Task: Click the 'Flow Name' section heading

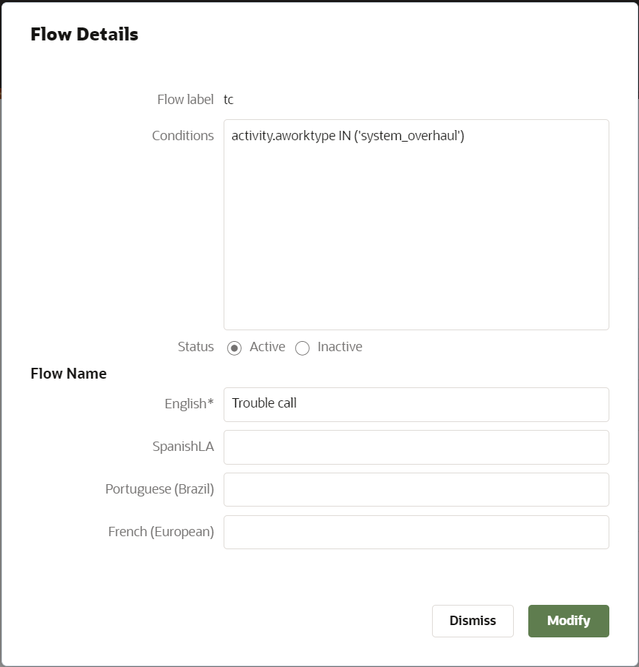Action: [x=69, y=374]
